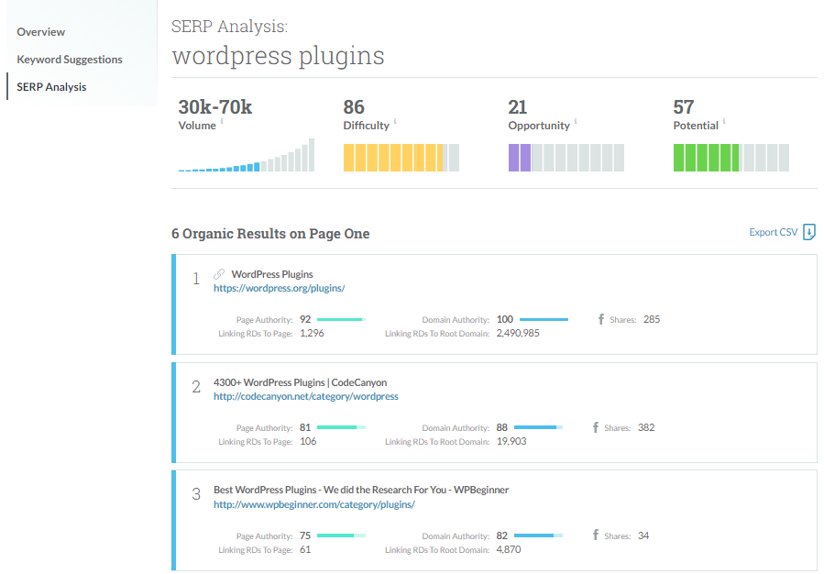Click the purple Opportunity meter
Viewport: 824px width, 574px height.
pyautogui.click(x=566, y=158)
